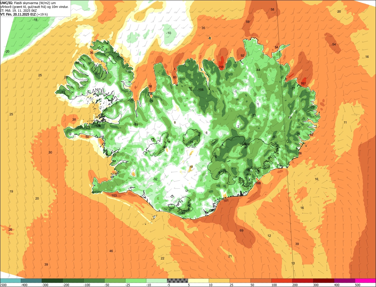The image size is (376, 287).
Task: Pick the 300 to 400 dark red legend swatch
Action: (x=323, y=281)
